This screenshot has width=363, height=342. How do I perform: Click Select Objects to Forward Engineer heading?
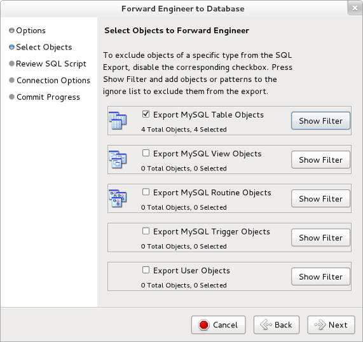177,31
